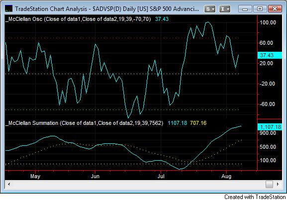Open the S symbol linking dropdown
The image size is (287, 200).
click(210, 9)
